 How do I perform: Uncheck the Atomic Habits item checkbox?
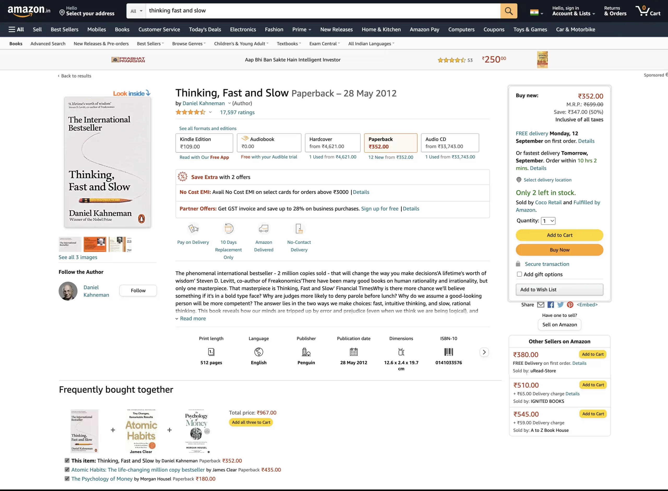pyautogui.click(x=67, y=470)
